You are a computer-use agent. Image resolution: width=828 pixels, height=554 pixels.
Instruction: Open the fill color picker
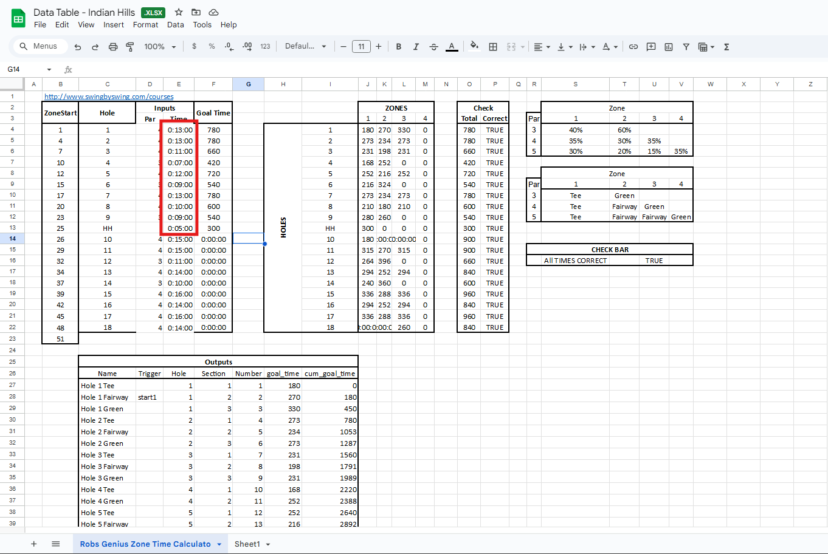[474, 46]
